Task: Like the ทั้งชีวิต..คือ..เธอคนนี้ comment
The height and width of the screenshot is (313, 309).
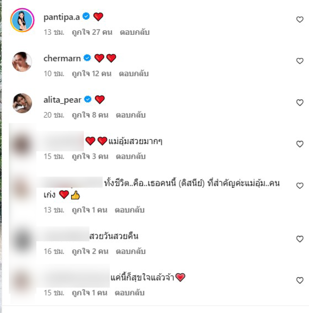Action: point(300,185)
